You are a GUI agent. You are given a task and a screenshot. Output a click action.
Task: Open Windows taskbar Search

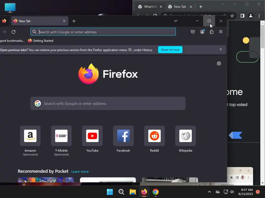tap(121, 192)
